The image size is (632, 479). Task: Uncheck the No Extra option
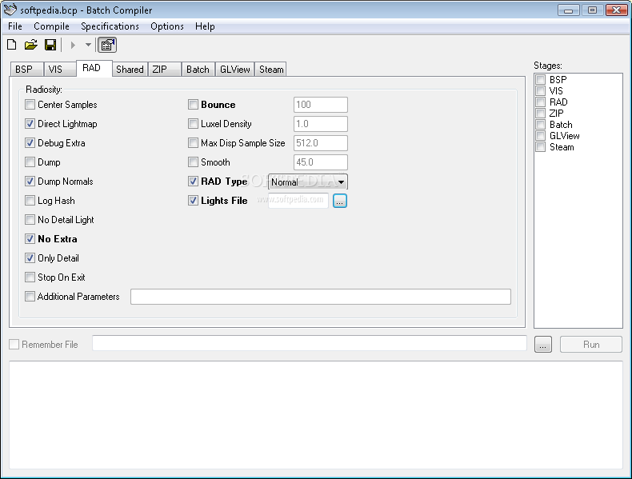coord(30,239)
